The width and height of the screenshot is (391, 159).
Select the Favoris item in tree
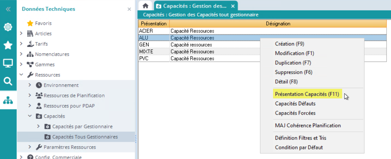(43, 23)
